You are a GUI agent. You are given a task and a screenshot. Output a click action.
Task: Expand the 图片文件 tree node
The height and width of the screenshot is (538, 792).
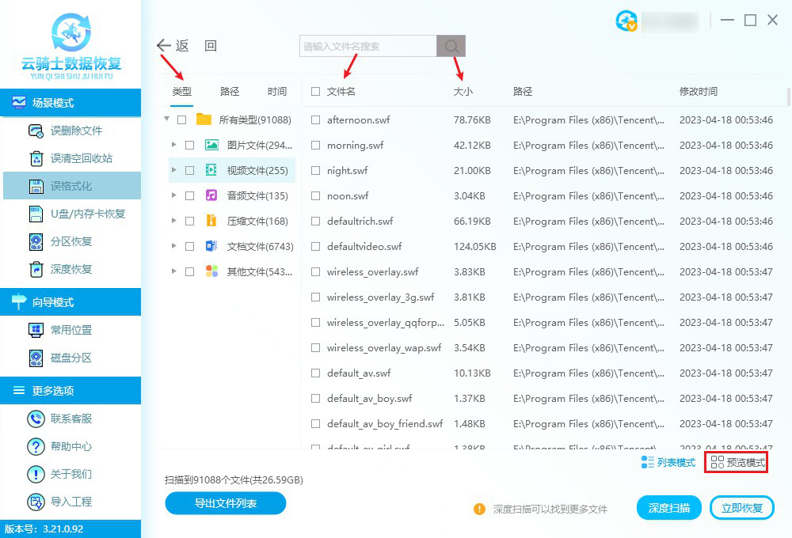coord(174,145)
